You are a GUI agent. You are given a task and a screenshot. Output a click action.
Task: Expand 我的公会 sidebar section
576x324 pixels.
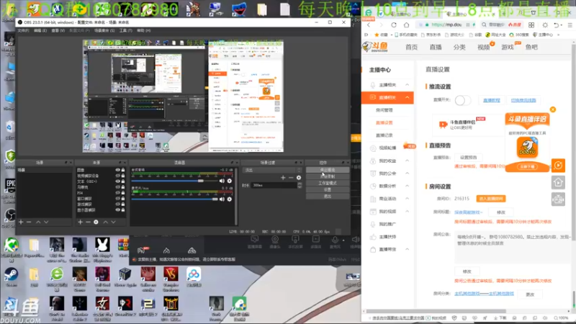coord(407,173)
